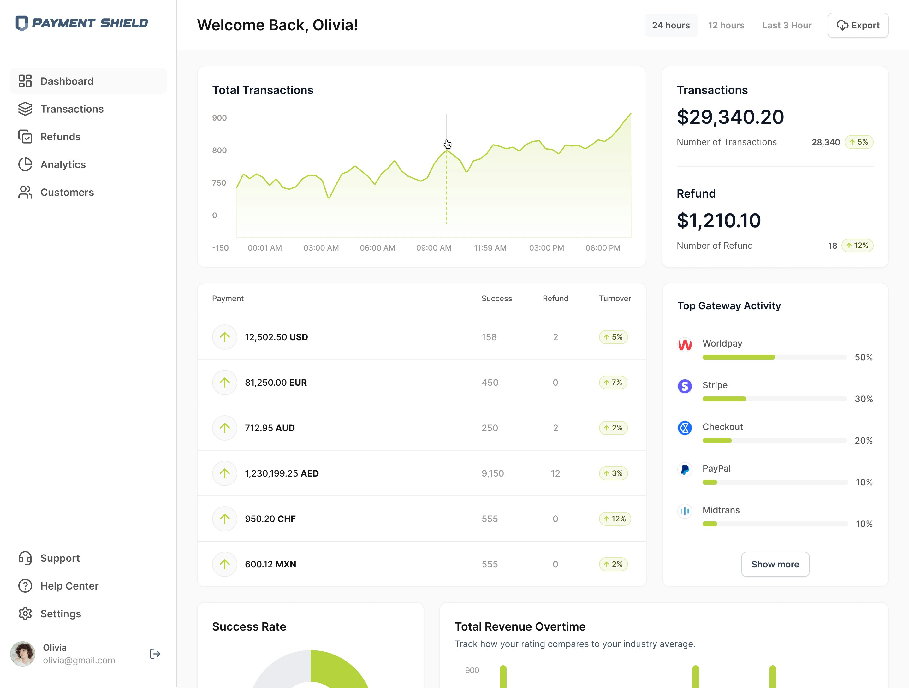Click the 12% badge next to Number of Refund
Image resolution: width=909 pixels, height=688 pixels.
[857, 246]
